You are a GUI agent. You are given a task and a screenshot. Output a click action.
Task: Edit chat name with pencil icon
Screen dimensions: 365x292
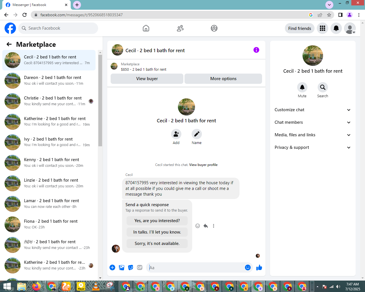[x=197, y=134]
